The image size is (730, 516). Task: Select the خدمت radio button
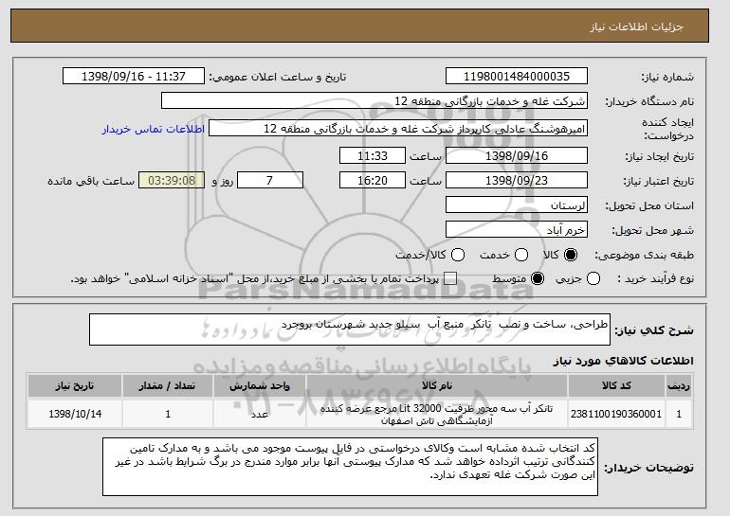[521, 255]
